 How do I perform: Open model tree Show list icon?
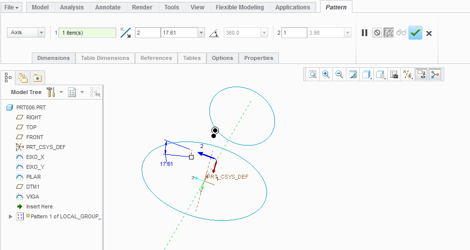[x=72, y=92]
